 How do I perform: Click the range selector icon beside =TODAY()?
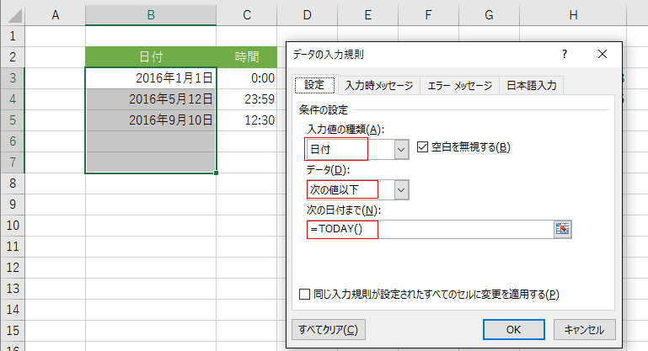point(562,229)
